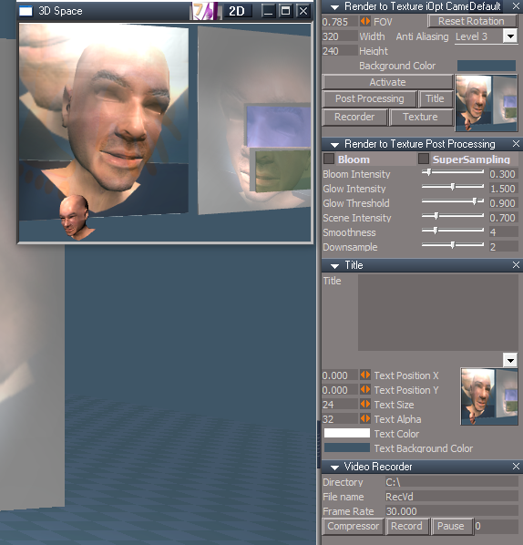
Task: Click the Text Position X arrows icon
Action: point(364,375)
